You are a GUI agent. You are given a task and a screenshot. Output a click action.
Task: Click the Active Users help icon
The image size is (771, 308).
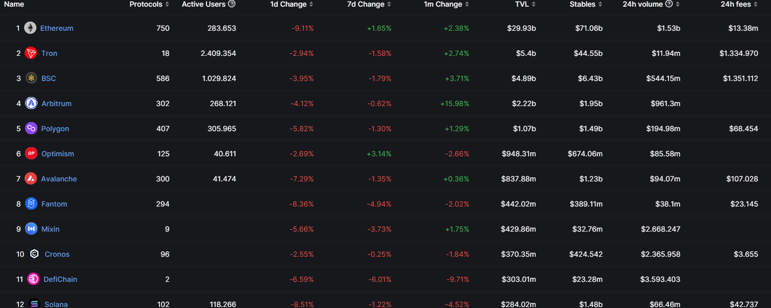232,4
